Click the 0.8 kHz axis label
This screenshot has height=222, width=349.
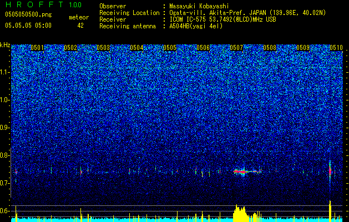[x=5, y=155]
